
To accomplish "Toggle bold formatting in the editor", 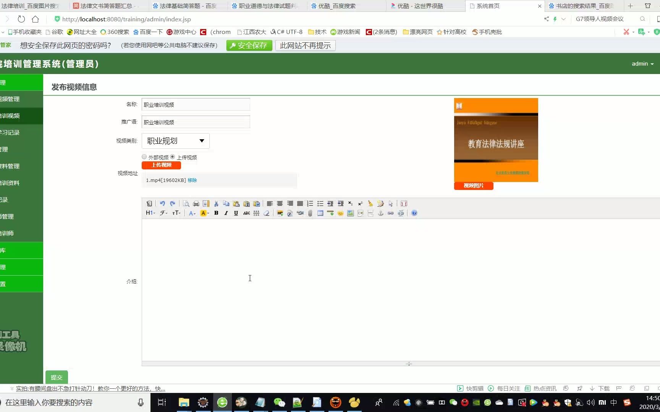I will (216, 213).
